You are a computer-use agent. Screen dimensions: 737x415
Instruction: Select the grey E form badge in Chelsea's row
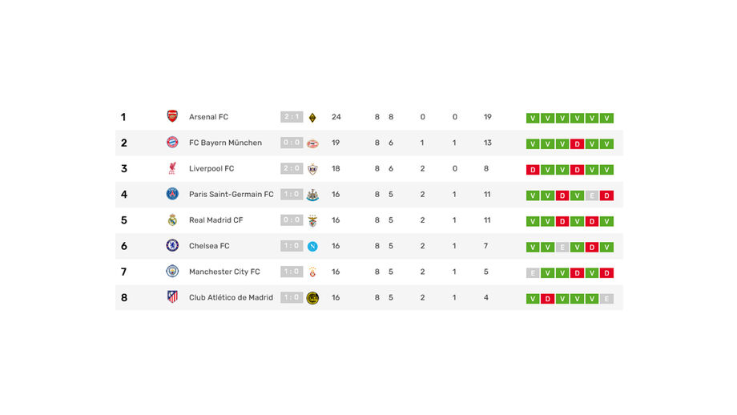[x=562, y=248]
